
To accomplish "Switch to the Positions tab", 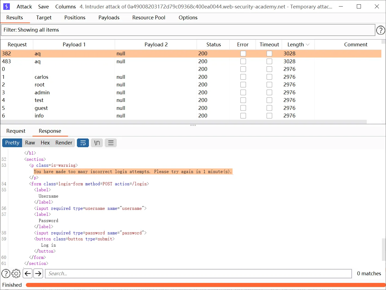I will tap(75, 17).
